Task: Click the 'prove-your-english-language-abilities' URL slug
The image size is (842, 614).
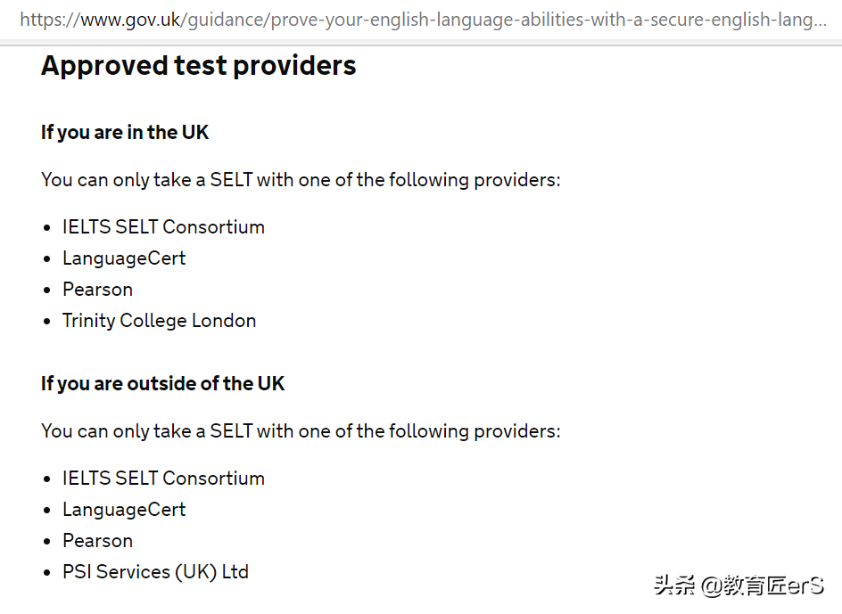Action: pos(428,20)
